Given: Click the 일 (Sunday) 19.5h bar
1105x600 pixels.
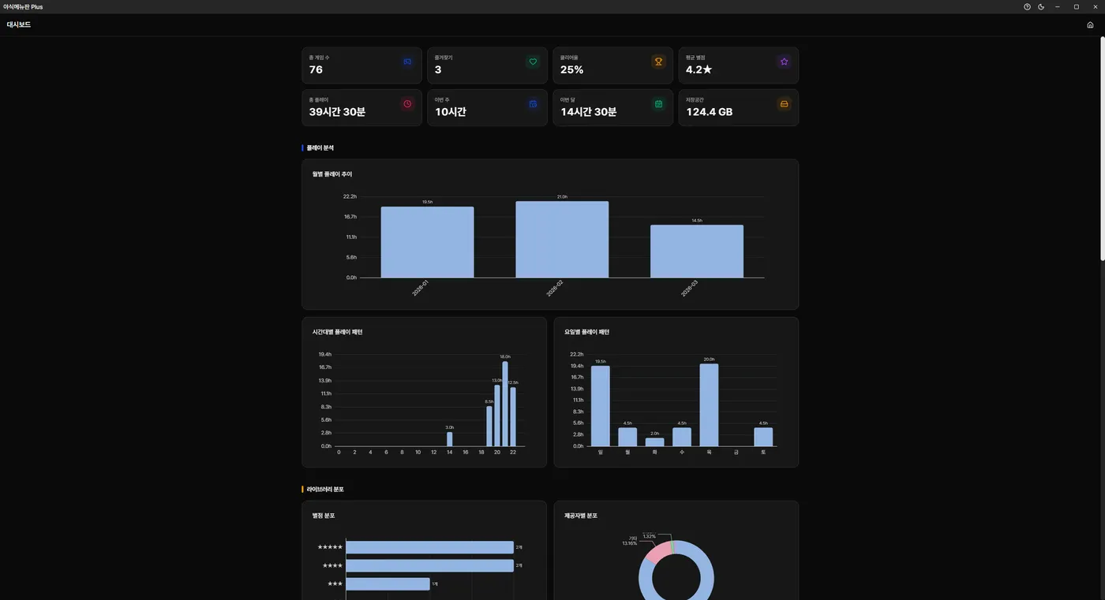Looking at the screenshot, I should pos(601,406).
